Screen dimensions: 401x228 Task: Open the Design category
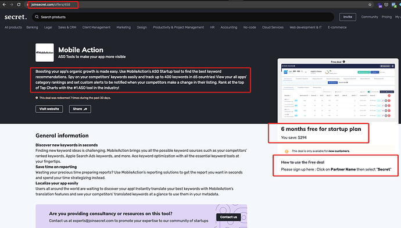pos(142,27)
